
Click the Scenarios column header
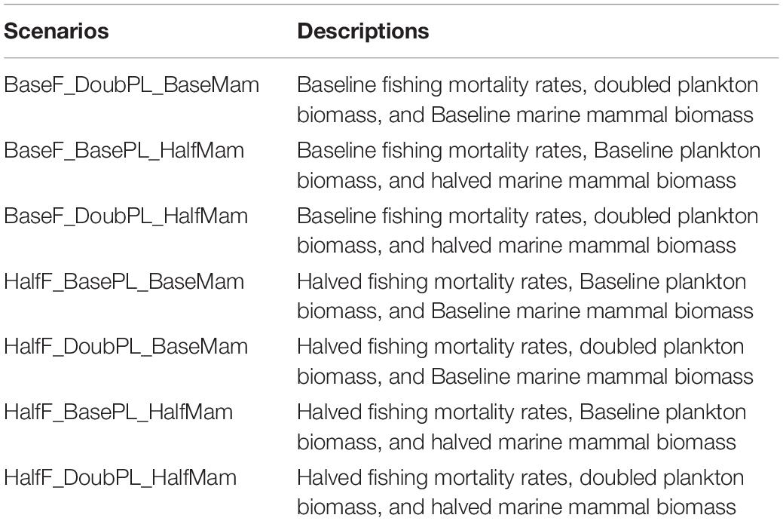(57, 31)
